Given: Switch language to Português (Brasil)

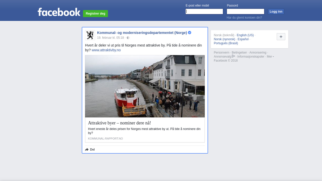Looking at the screenshot, I should click(226, 43).
